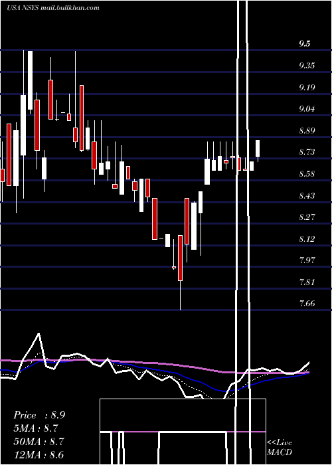Click the '5MA : 8.7' readout

point(36,428)
